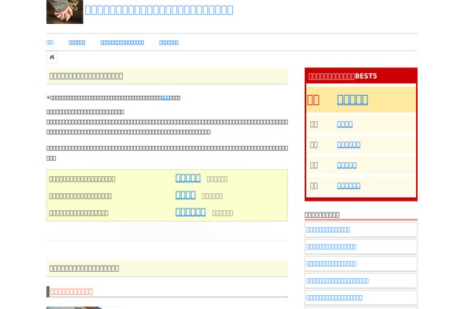Open the site logo photo of hands
Viewport: 464px width, 309px height.
pos(64,12)
